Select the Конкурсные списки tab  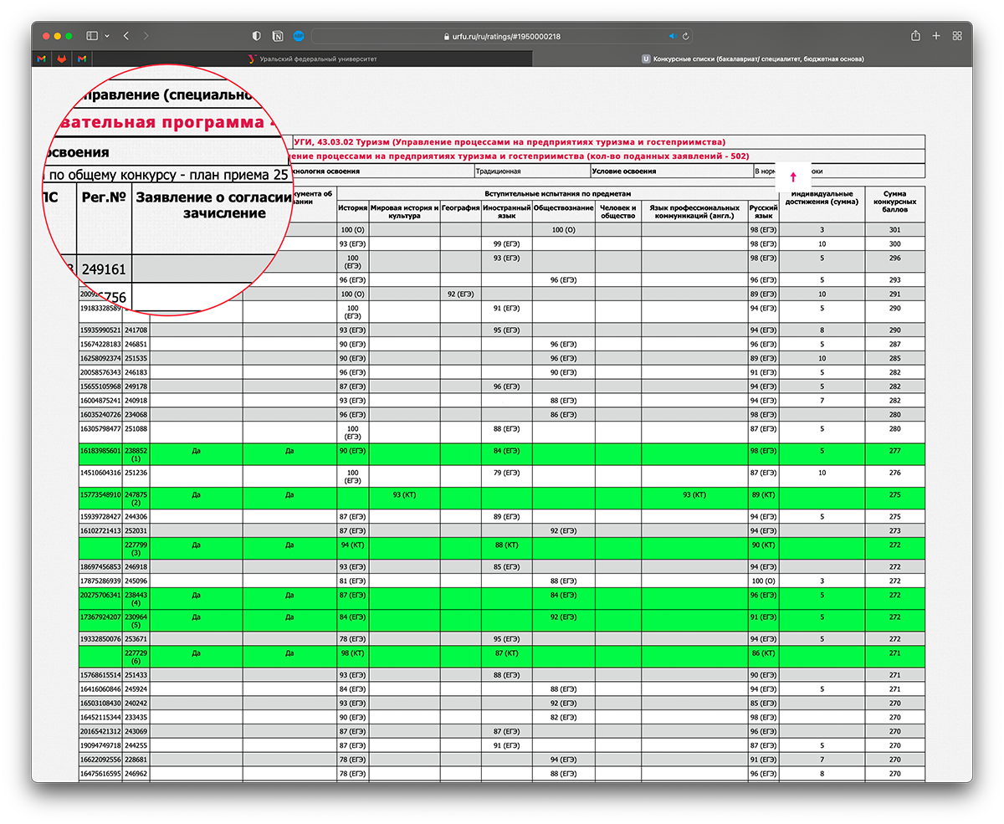[753, 59]
